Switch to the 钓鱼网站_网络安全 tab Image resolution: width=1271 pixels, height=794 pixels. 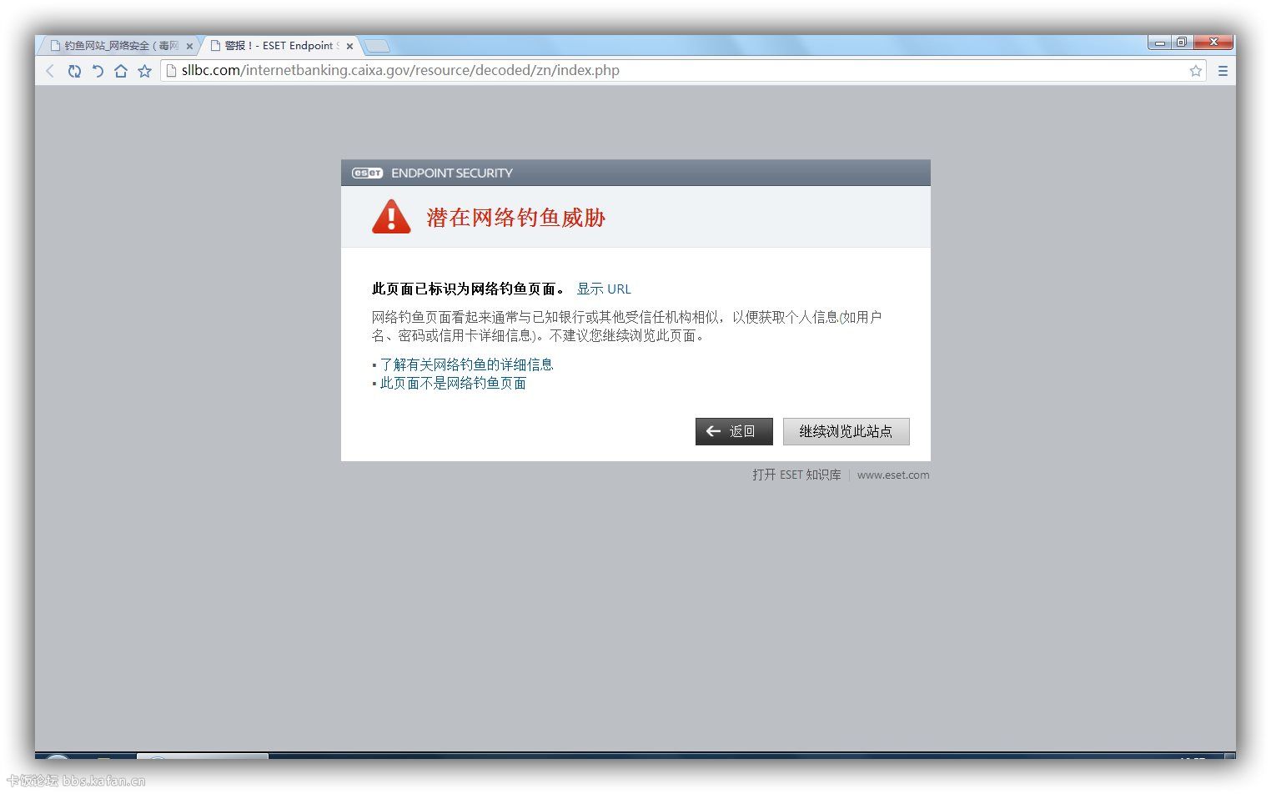click(117, 46)
